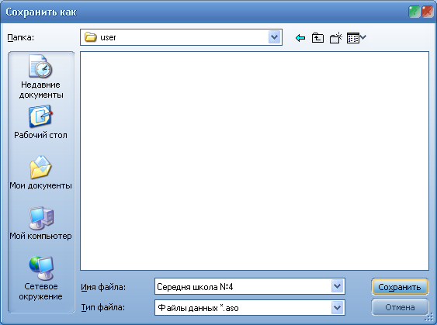Click the Отмена button
The height and width of the screenshot is (325, 437).
400,307
